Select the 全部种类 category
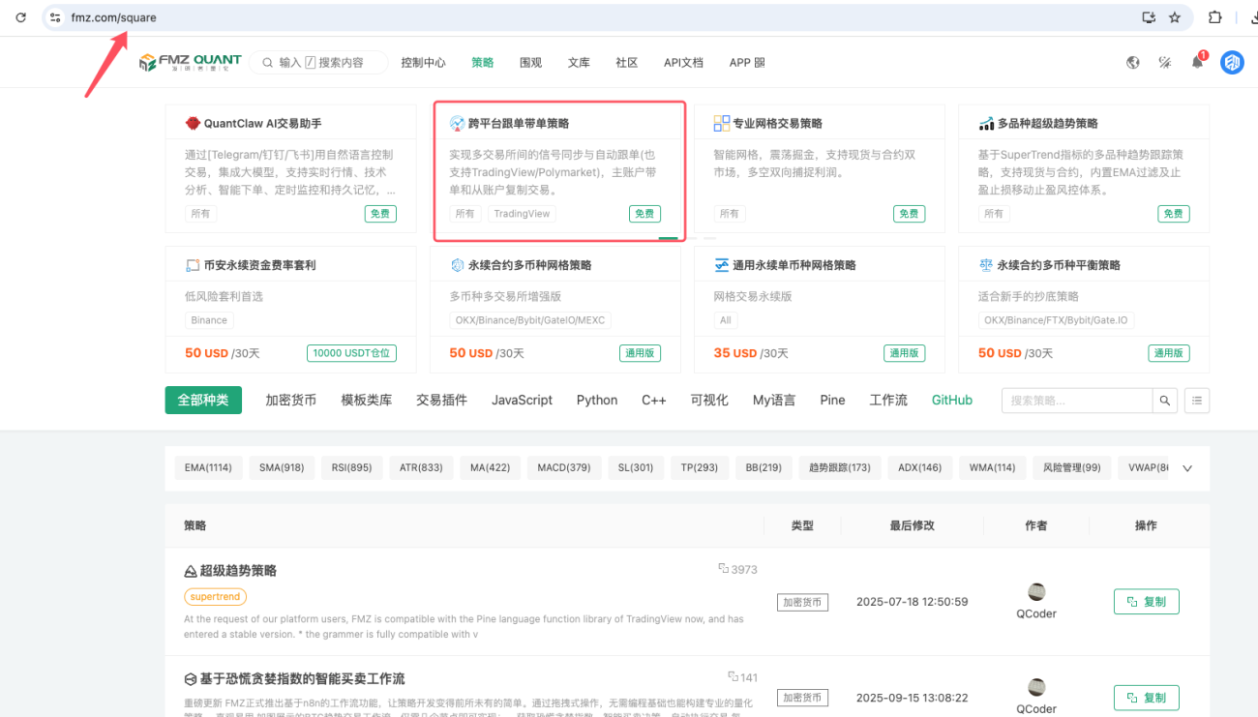The image size is (1258, 717). 203,400
